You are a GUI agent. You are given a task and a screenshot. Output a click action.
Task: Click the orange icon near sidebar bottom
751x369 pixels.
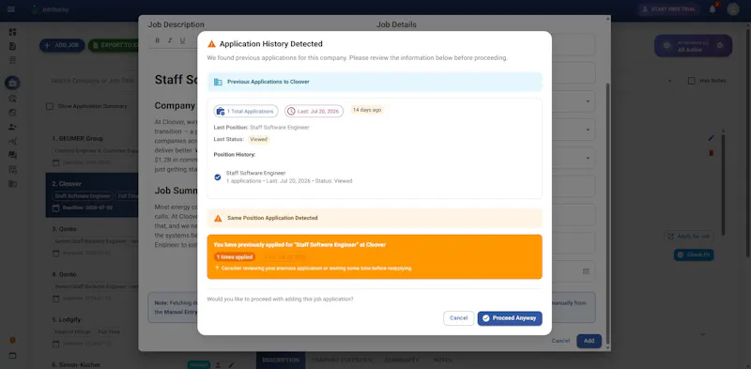pyautogui.click(x=13, y=340)
